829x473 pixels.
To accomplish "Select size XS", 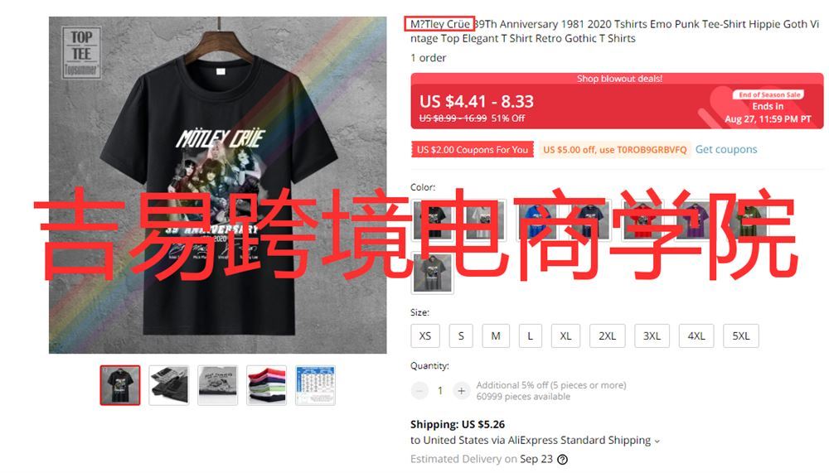I will click(425, 335).
